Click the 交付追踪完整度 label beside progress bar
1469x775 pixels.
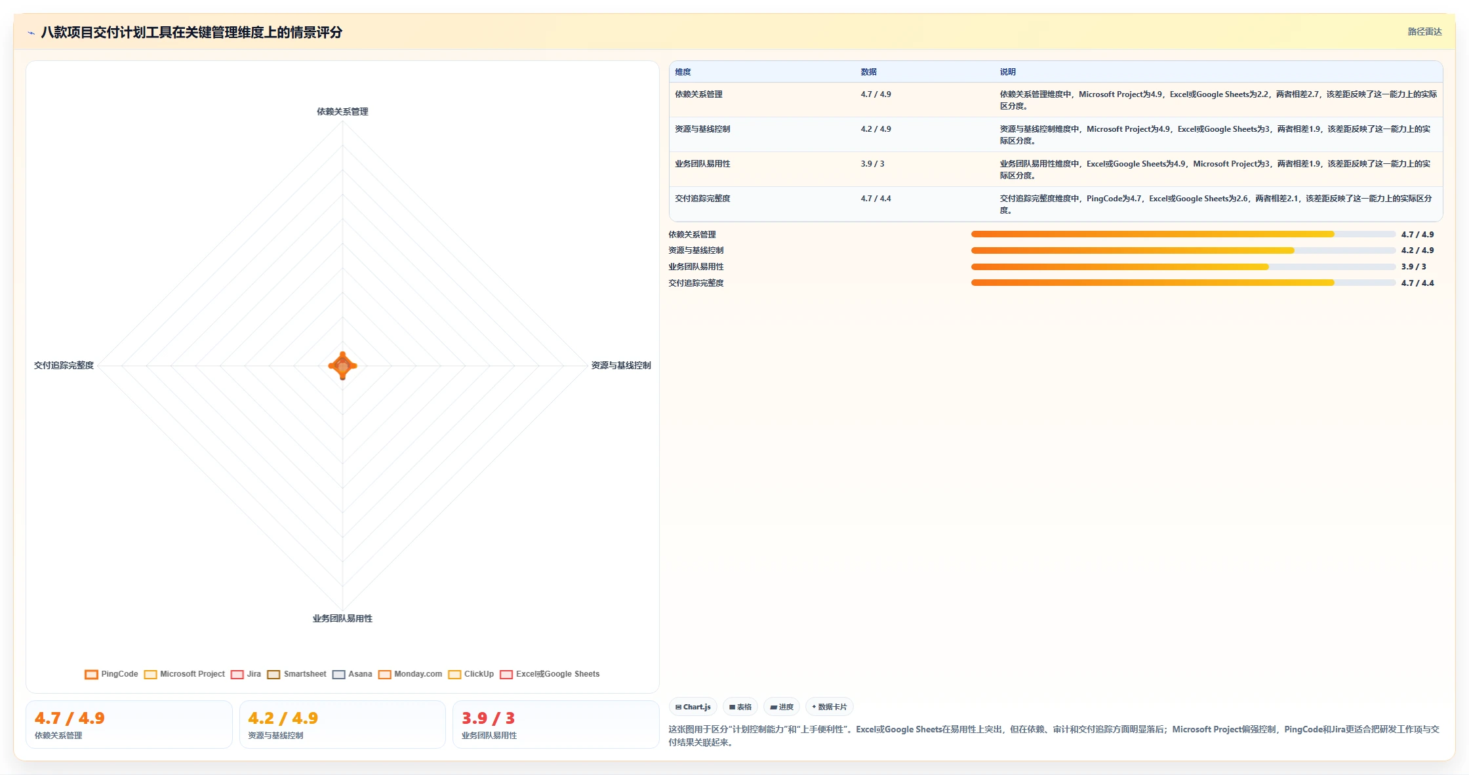[x=696, y=283]
